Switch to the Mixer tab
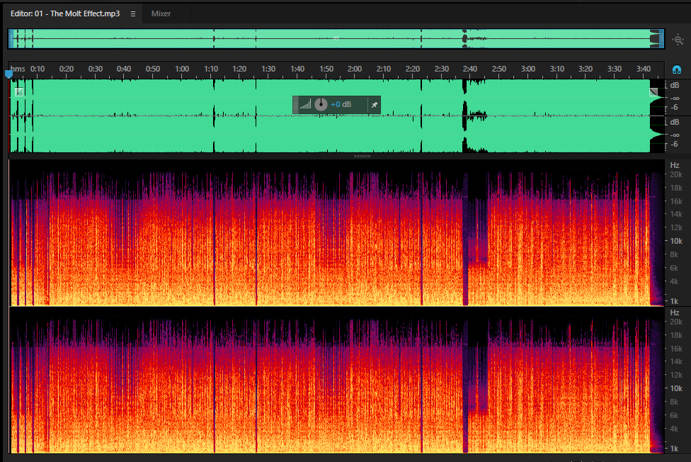Image resolution: width=691 pixels, height=462 pixels. point(161,13)
